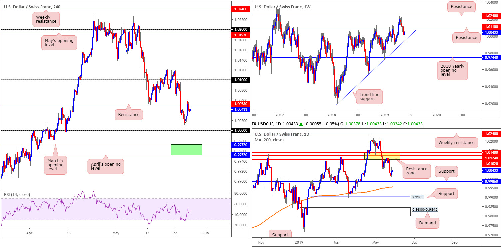This screenshot has width=502, height=248.
Task: Click the red 1.01240 price label
Action: coord(491,158)
